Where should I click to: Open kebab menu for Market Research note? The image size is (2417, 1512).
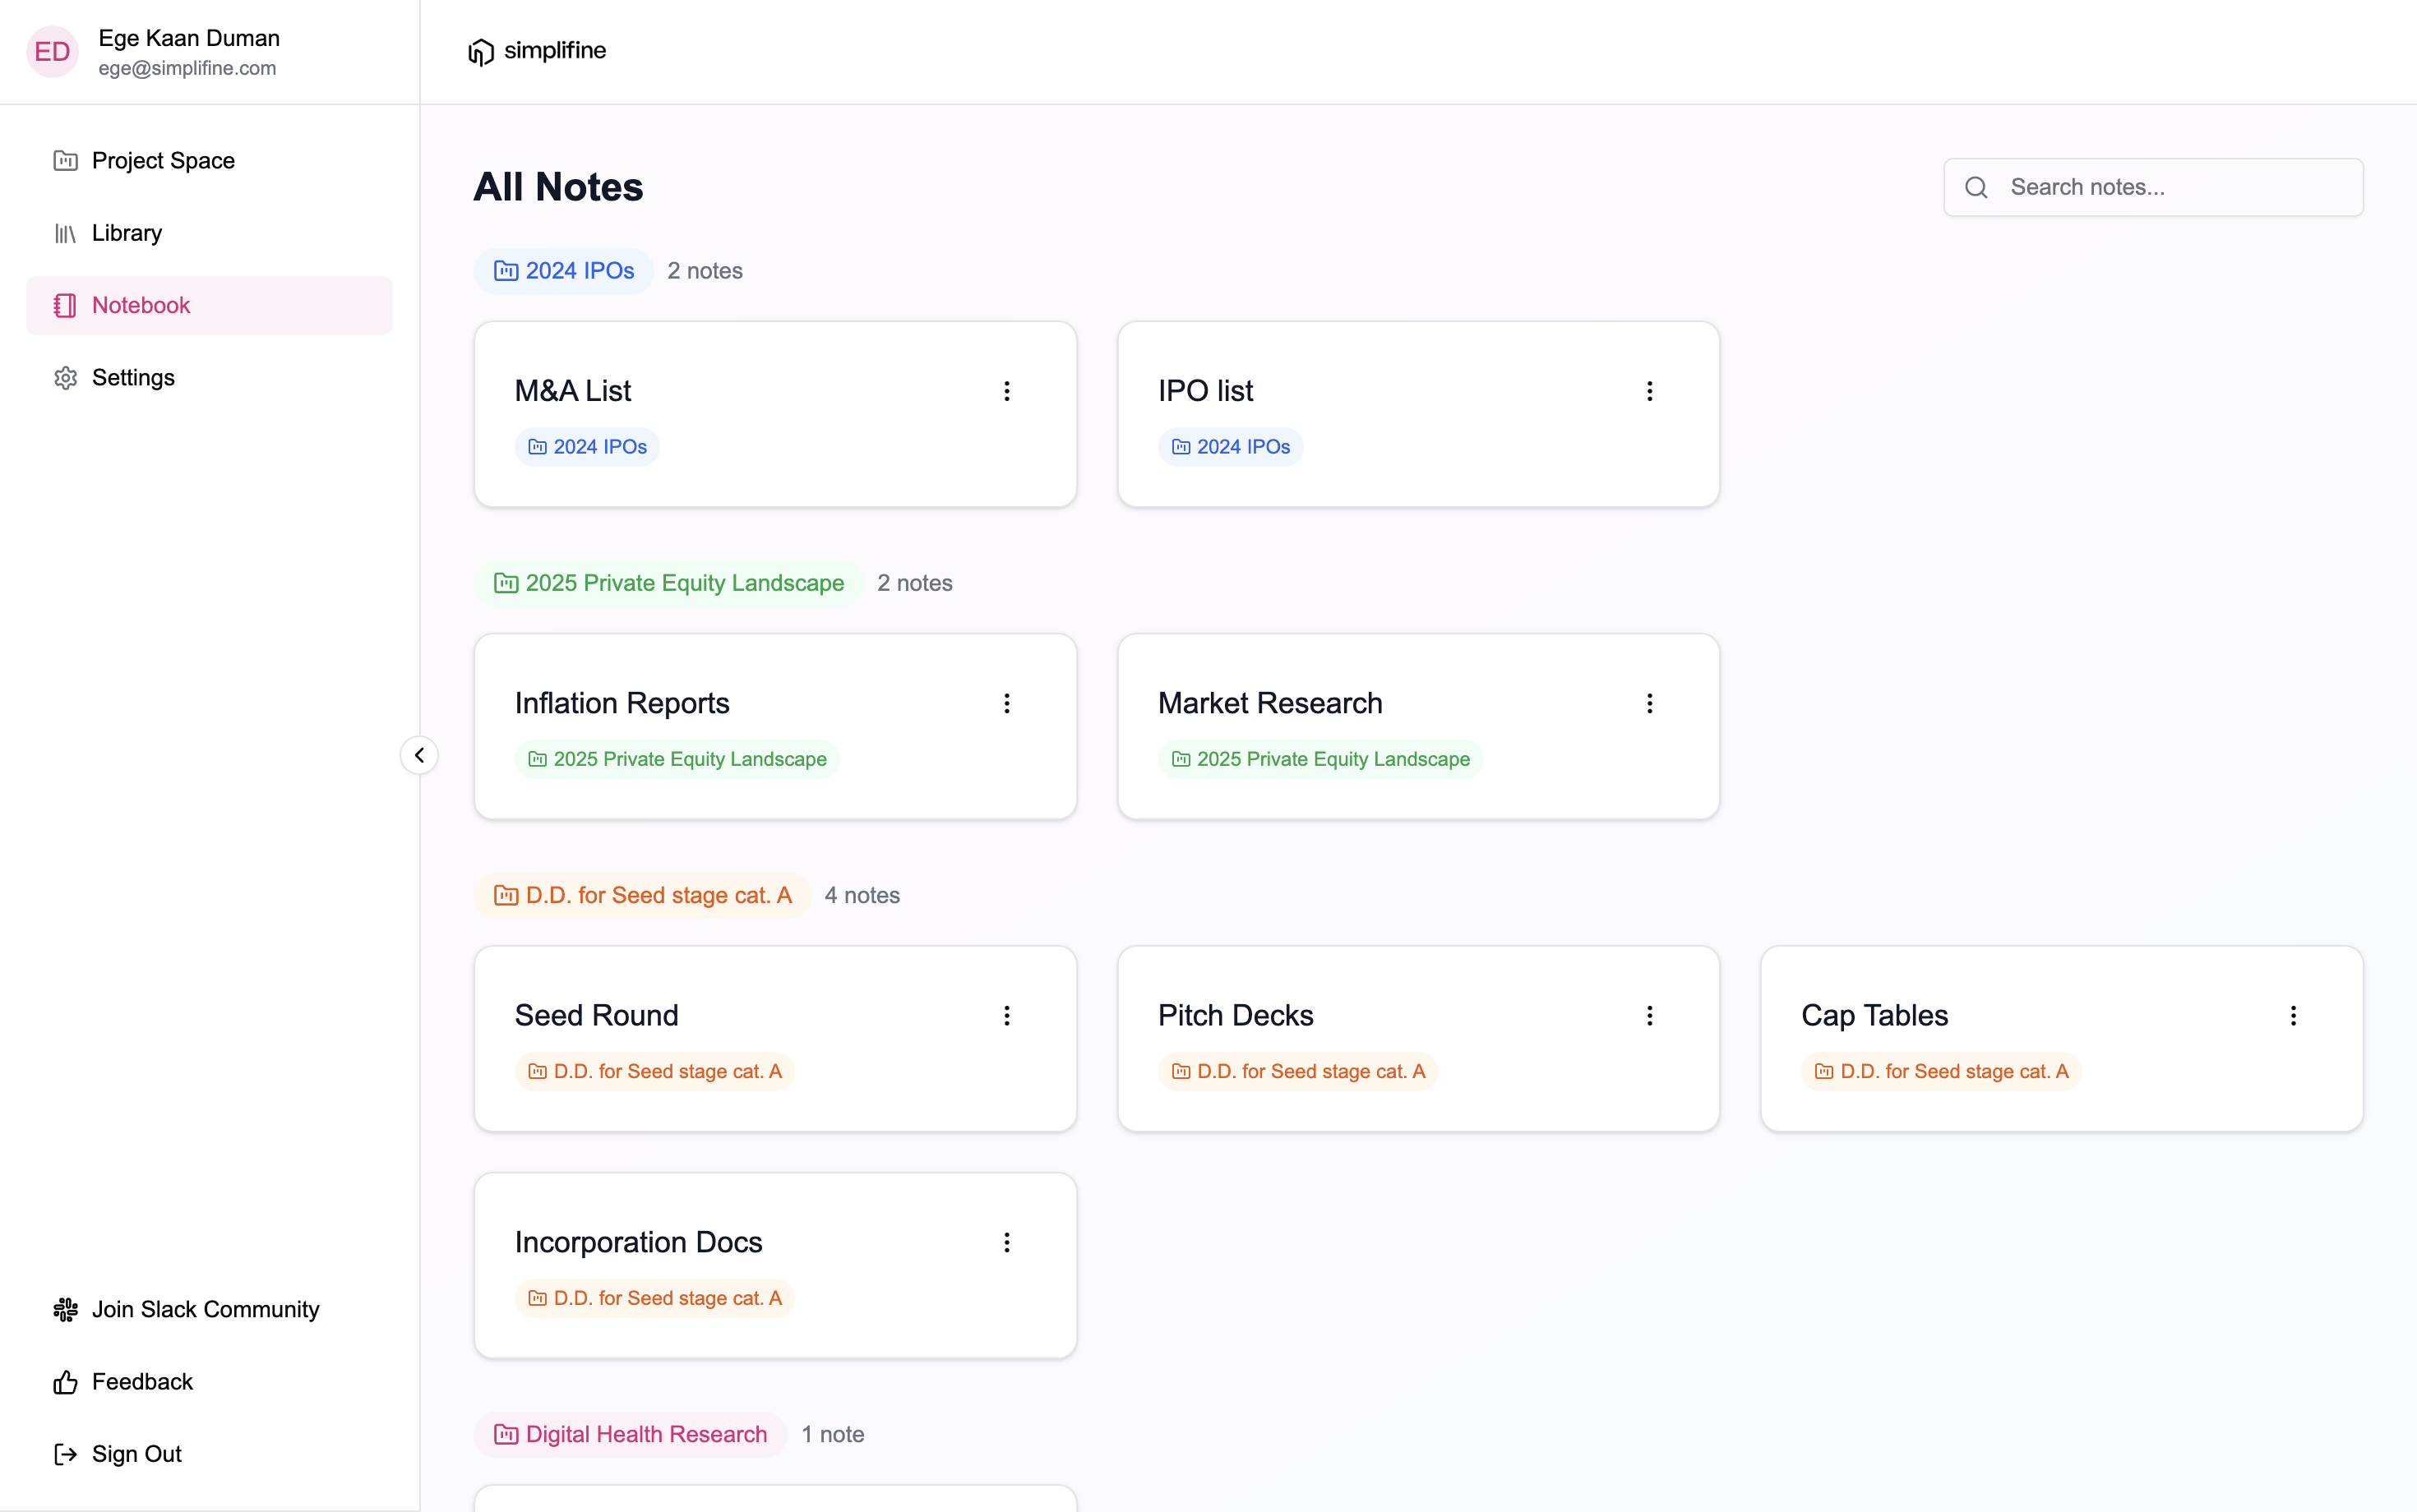(1650, 703)
